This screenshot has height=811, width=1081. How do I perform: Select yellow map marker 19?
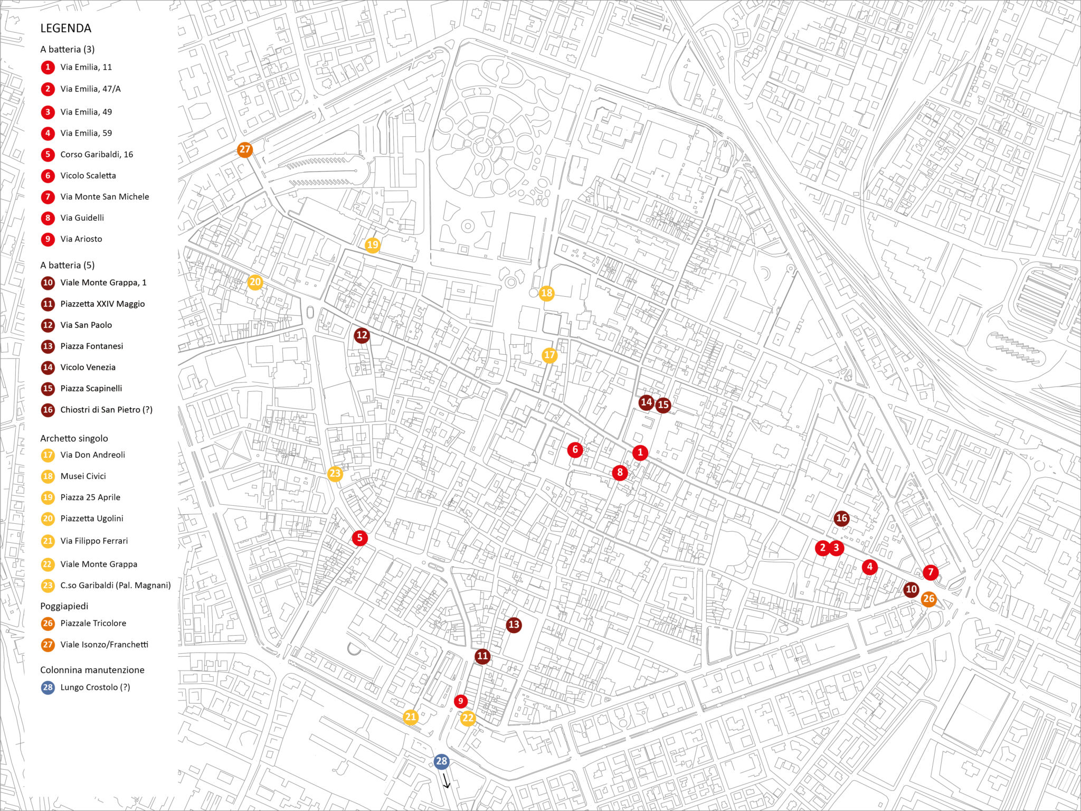coord(373,244)
